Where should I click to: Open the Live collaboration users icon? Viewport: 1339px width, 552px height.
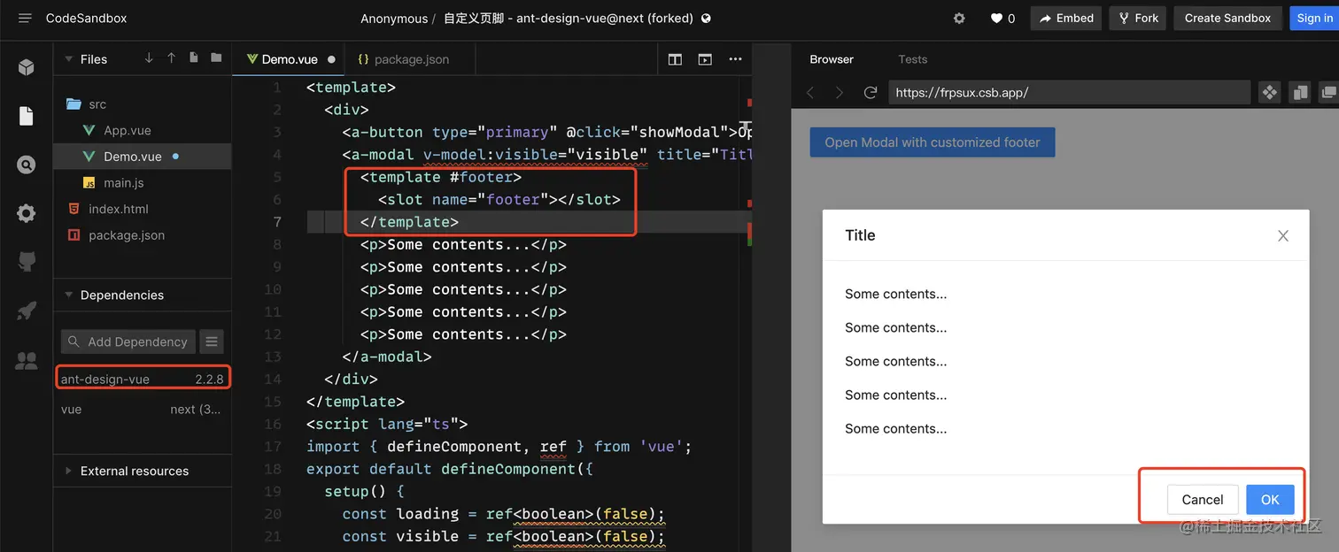[27, 360]
